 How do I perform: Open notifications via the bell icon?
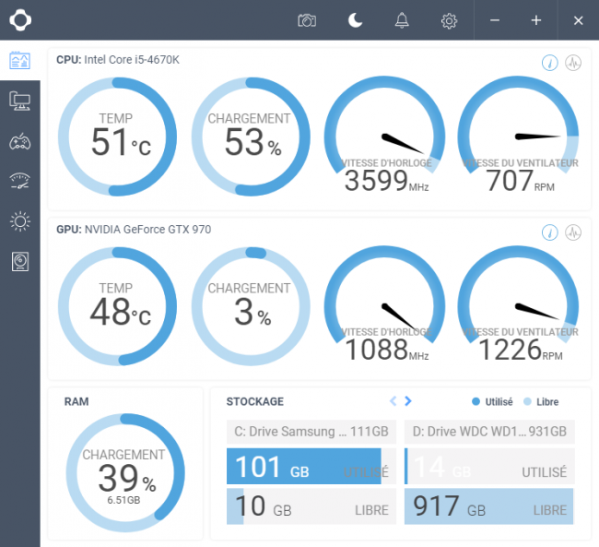point(402,20)
